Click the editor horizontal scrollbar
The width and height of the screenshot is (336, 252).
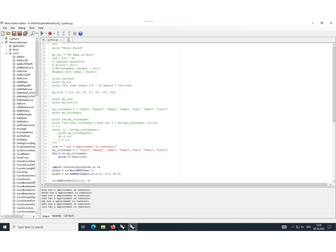[x=185, y=184]
